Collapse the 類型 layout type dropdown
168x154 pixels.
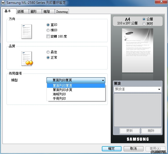[76, 80]
